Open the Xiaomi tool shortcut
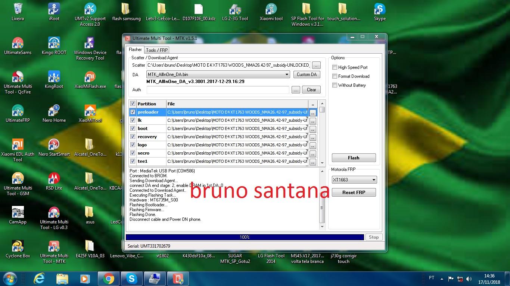 (271, 12)
